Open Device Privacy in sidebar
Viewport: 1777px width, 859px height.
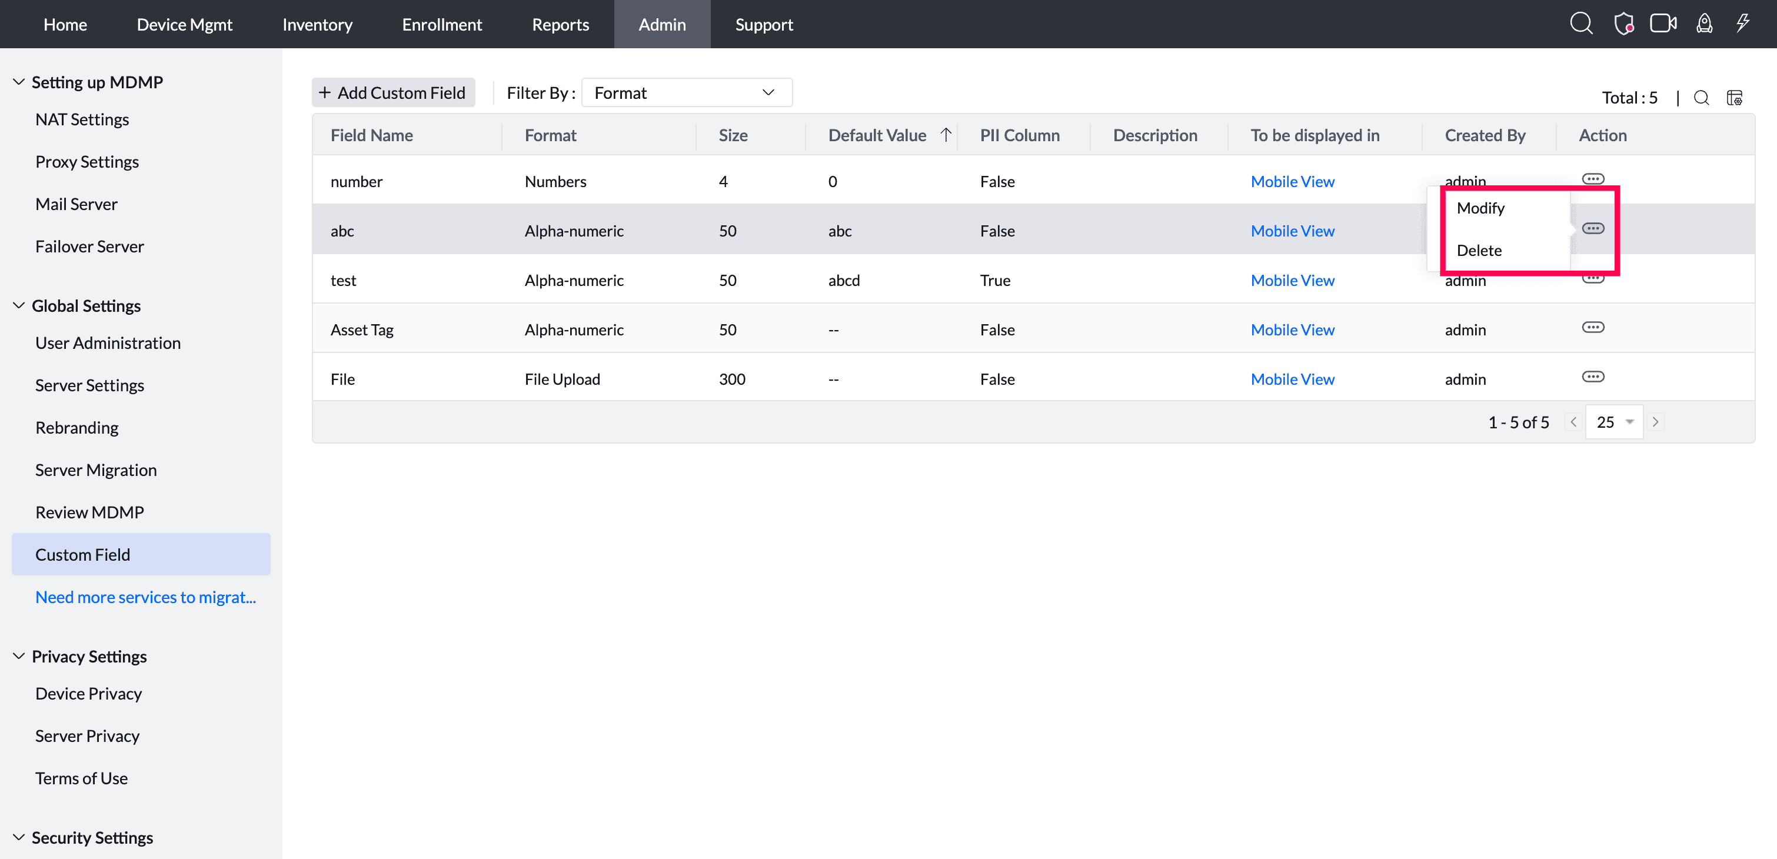pyautogui.click(x=89, y=694)
